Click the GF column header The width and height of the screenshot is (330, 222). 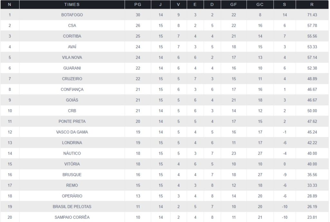click(x=234, y=5)
